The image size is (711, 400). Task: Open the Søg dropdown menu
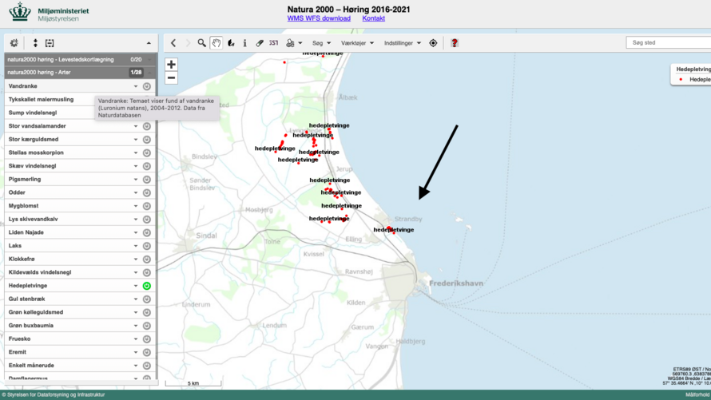point(321,43)
